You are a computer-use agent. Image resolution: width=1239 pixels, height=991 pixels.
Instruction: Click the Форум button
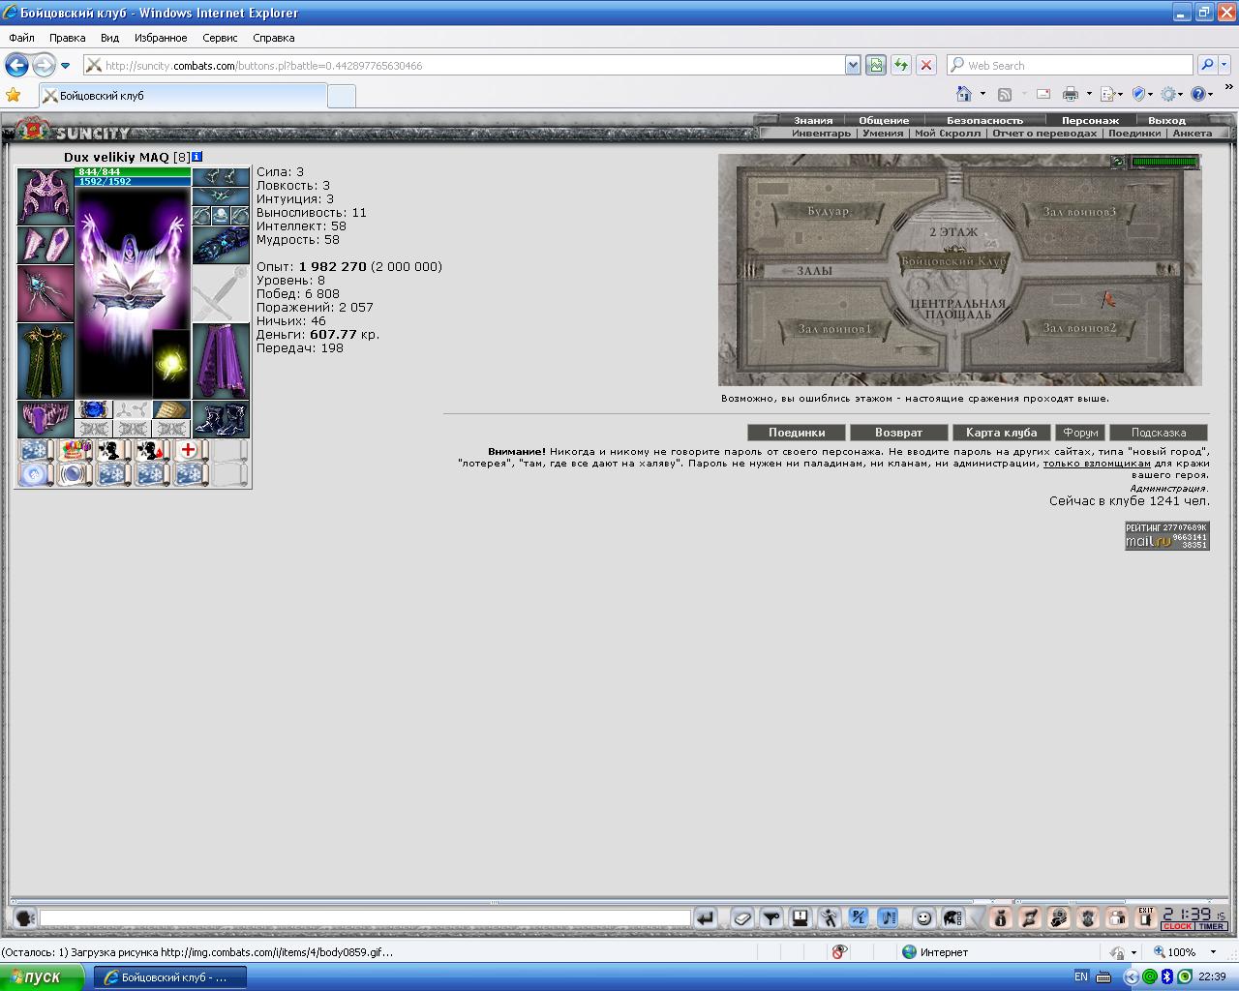click(1080, 433)
